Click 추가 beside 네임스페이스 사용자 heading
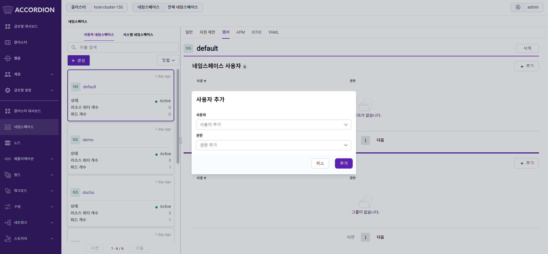 point(526,66)
